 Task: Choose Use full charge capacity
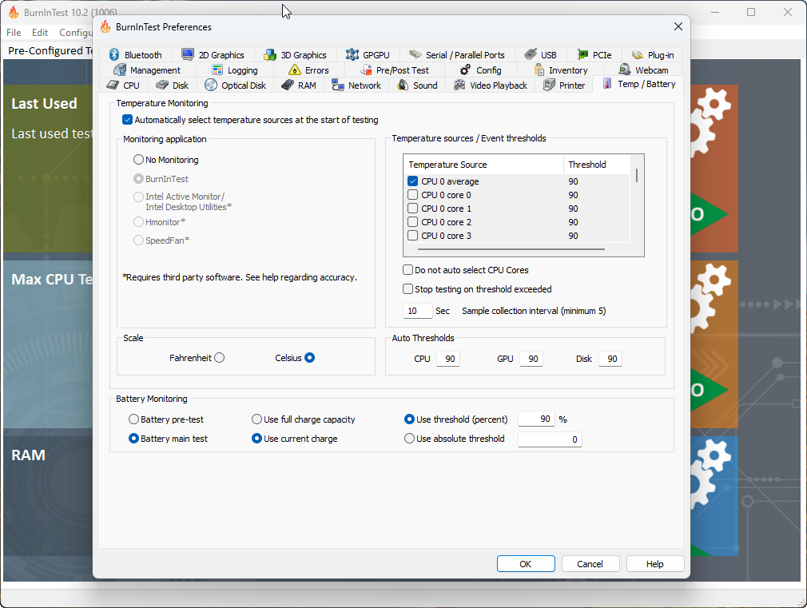click(256, 419)
